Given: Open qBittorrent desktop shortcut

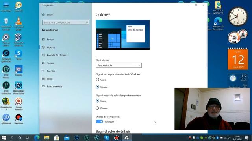Looking at the screenshot, I should click(6, 119).
